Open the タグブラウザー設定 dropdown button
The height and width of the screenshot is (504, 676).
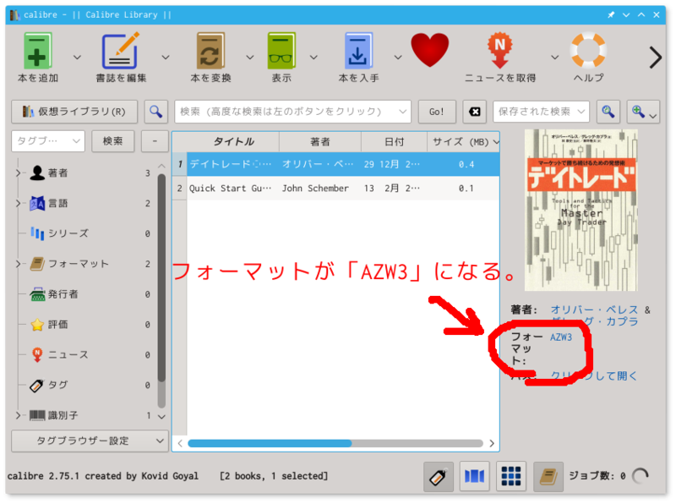click(x=90, y=441)
